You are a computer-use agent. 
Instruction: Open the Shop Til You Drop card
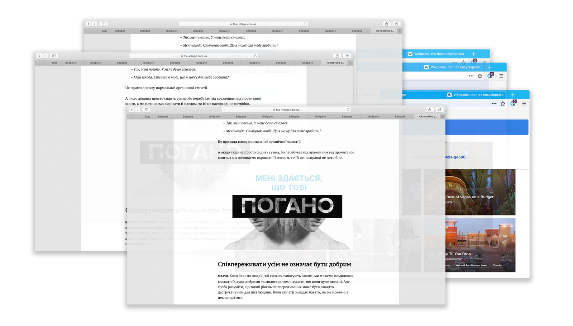click(x=469, y=245)
